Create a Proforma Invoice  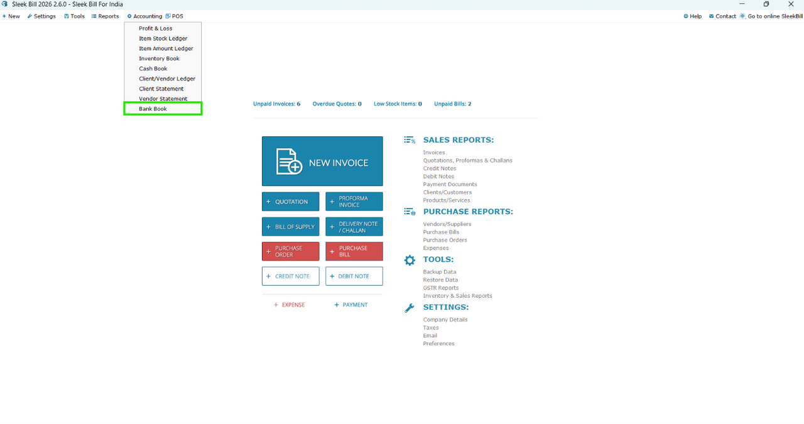(354, 202)
